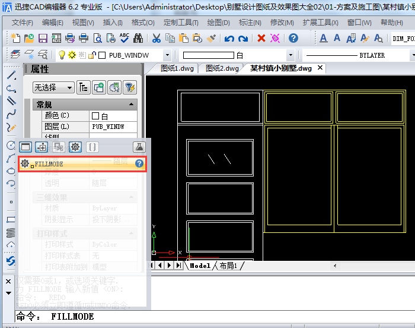Switch to 图纸1.dwg tab
The width and height of the screenshot is (415, 328).
pyautogui.click(x=177, y=68)
